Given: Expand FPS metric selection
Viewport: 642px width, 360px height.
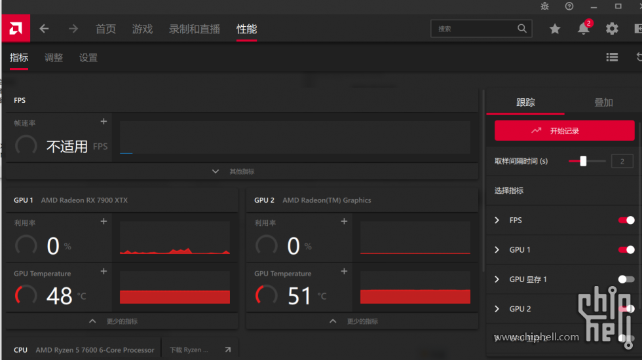Looking at the screenshot, I should pos(497,220).
